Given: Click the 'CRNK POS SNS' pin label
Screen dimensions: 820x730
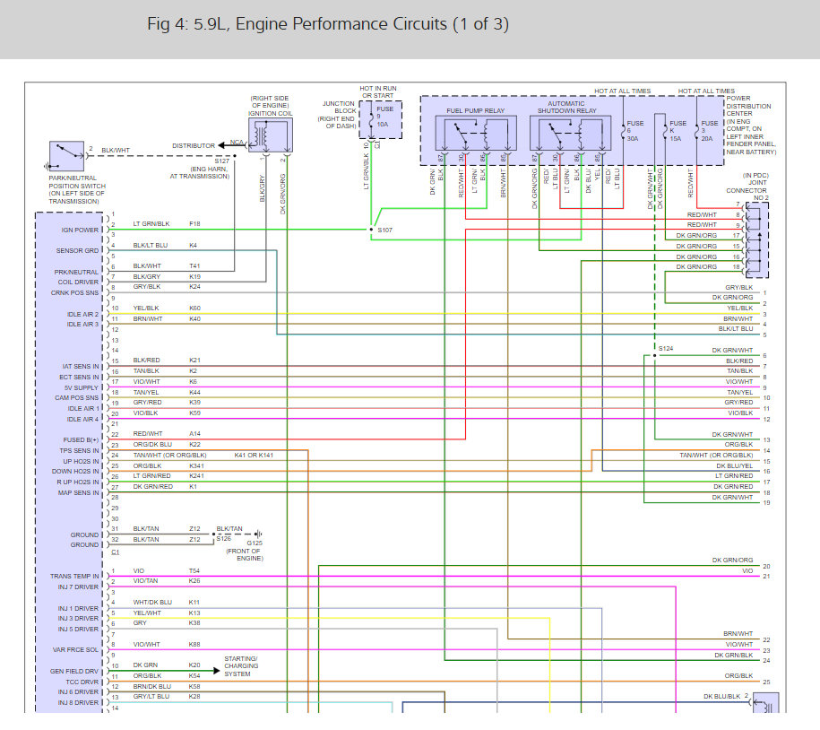Looking at the screenshot, I should (74, 293).
